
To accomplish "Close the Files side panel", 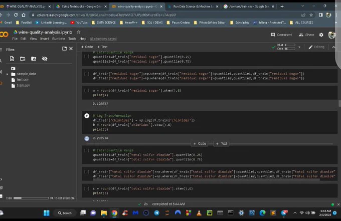I will click(x=71, y=49).
